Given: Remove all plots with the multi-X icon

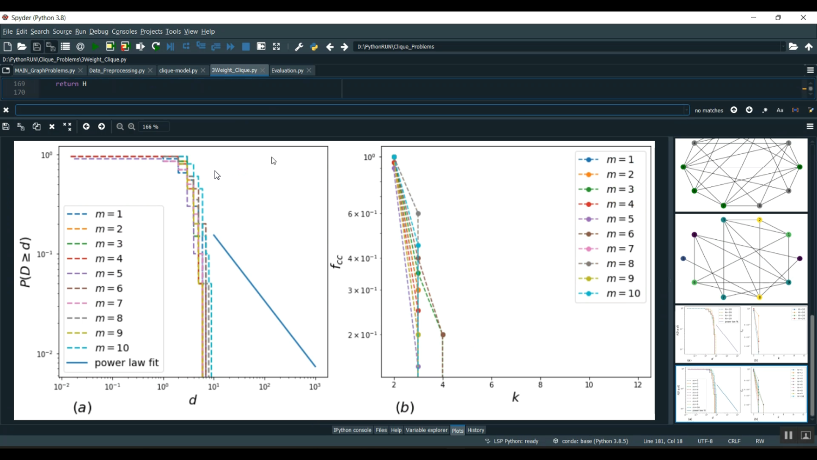Looking at the screenshot, I should pos(68,126).
